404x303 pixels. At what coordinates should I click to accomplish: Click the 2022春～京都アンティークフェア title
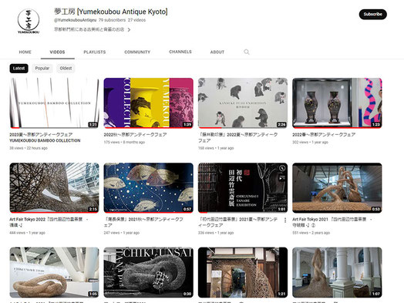tap(324, 134)
